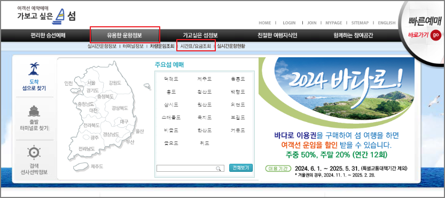This screenshot has height=198, width=445.
Task: Choose 금오도 in the 주요섬 예매 list
Action: click(171, 143)
